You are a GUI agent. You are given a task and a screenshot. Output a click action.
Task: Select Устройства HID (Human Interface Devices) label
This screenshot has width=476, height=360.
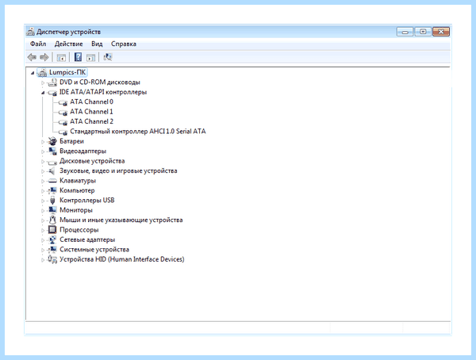coord(122,259)
